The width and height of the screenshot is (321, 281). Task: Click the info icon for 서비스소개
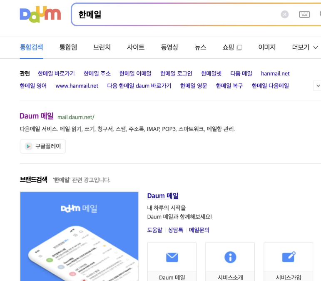pos(230,257)
